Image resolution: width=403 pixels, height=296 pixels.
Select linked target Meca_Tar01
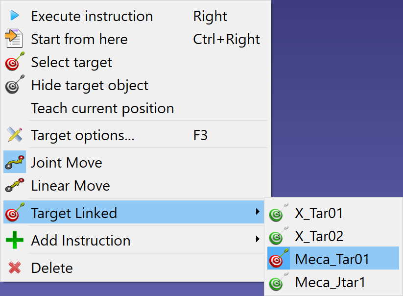[x=333, y=258]
